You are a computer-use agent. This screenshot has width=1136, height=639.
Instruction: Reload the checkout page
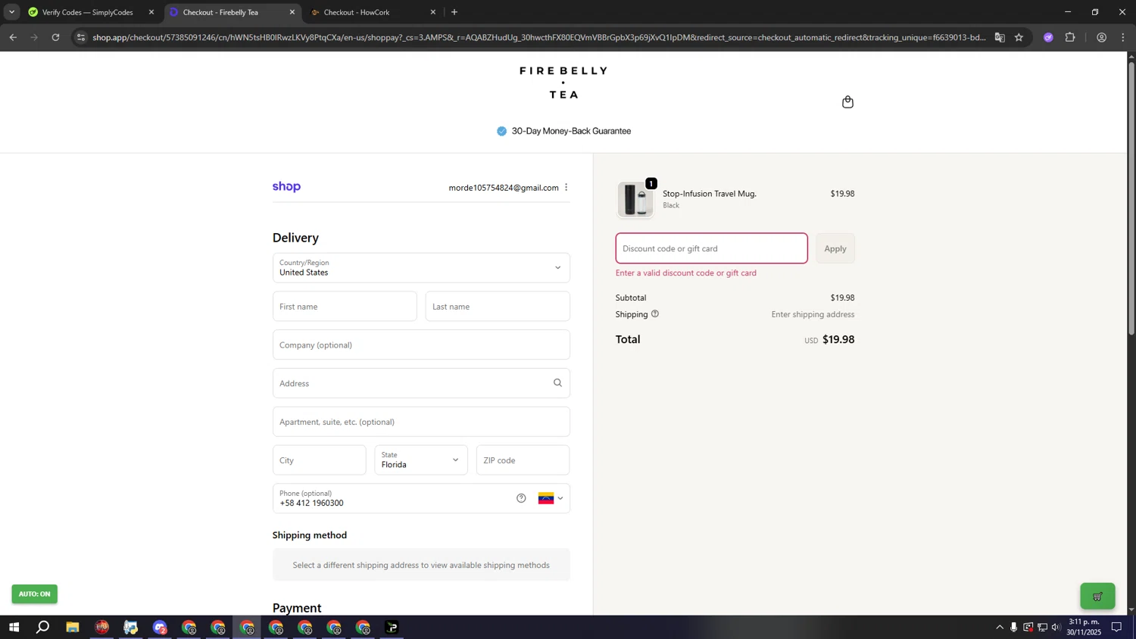[55, 37]
